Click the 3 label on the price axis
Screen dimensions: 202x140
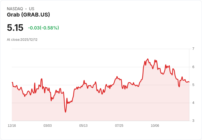(x=193, y=121)
